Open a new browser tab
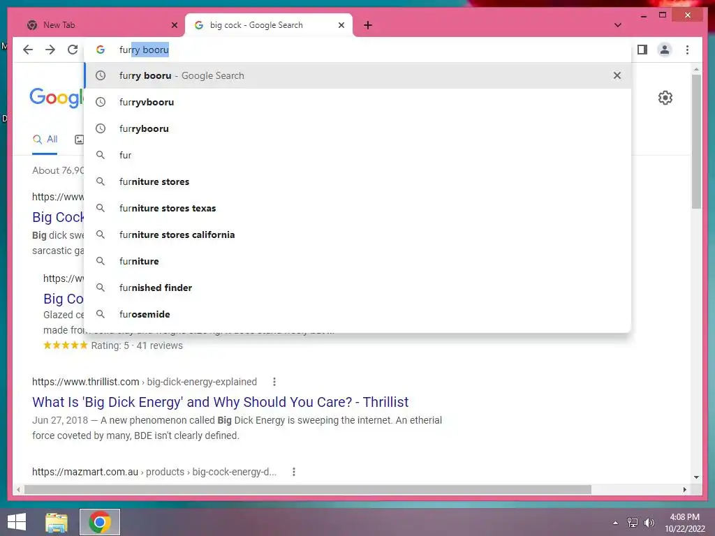 click(368, 25)
